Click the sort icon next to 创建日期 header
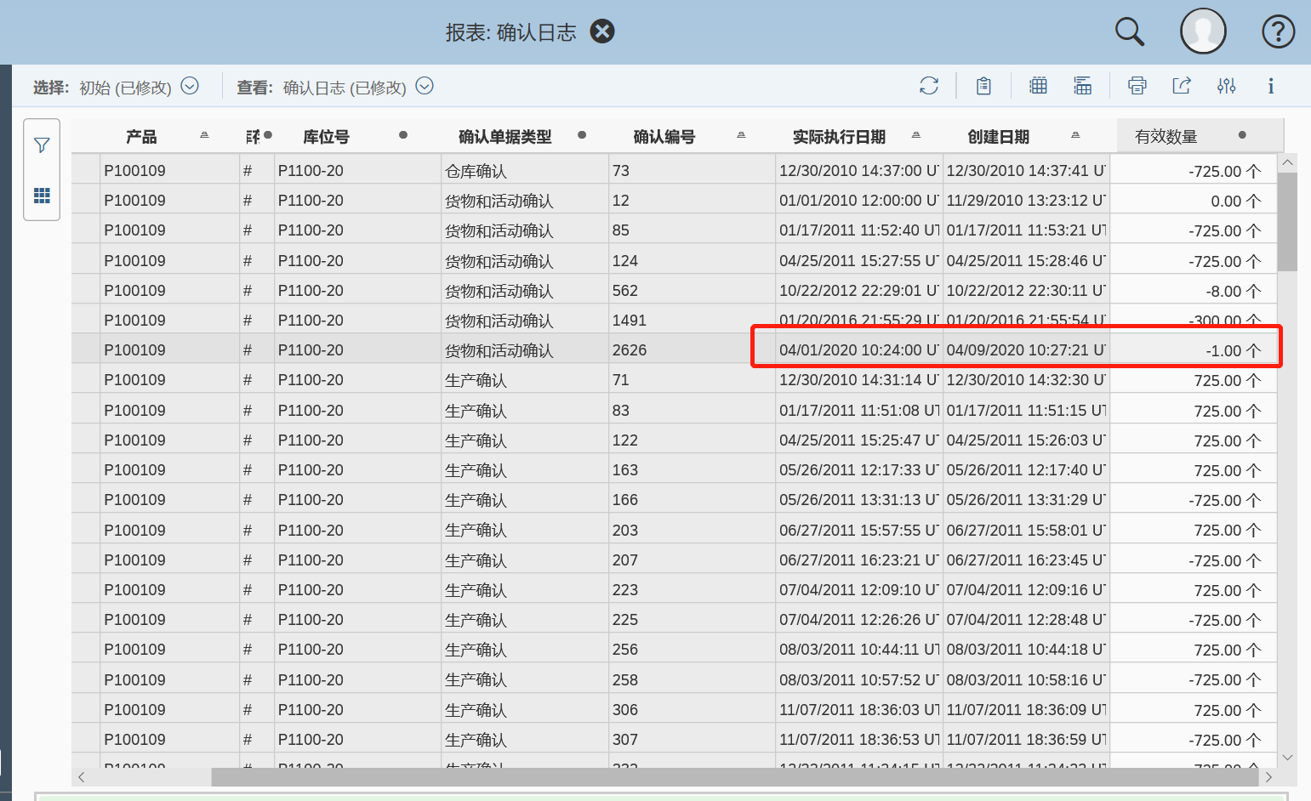Screen dimensions: 1311x801 point(1075,135)
